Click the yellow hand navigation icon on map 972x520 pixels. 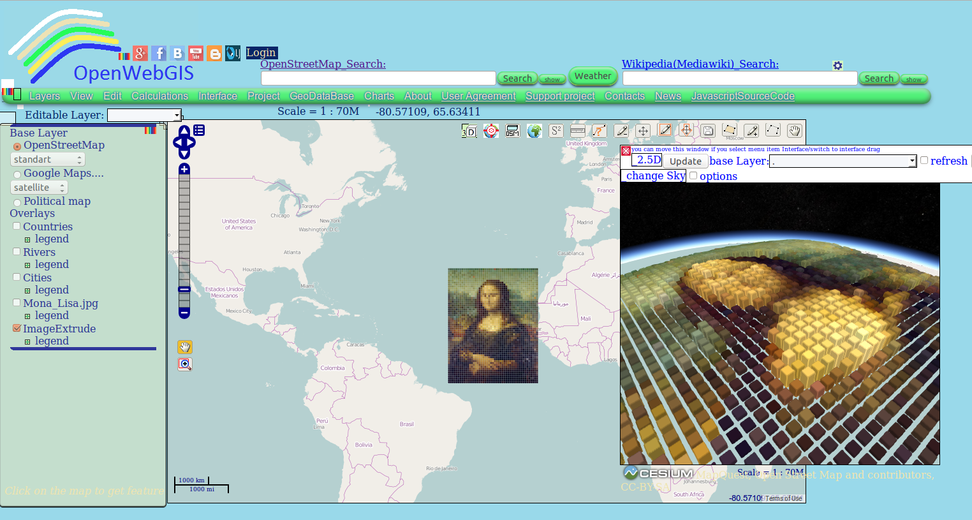click(x=185, y=347)
